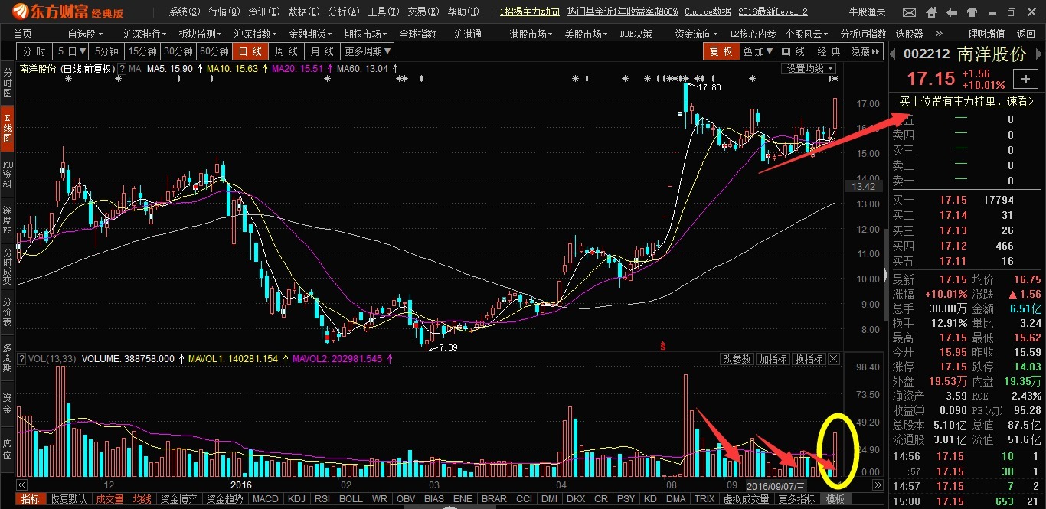Expand the 更多周期 dropdown
1046x509 pixels.
367,51
